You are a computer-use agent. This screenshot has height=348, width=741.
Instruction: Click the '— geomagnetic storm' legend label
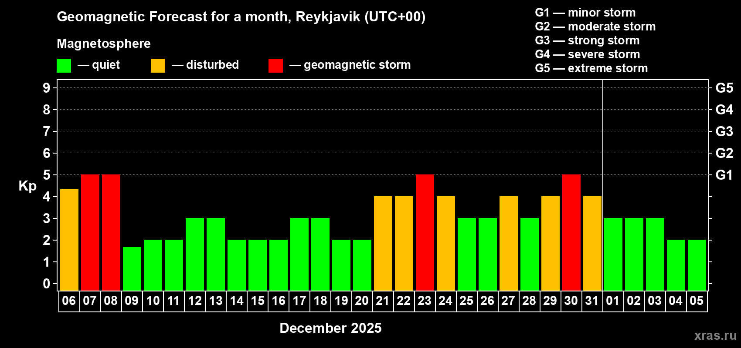tap(350, 65)
